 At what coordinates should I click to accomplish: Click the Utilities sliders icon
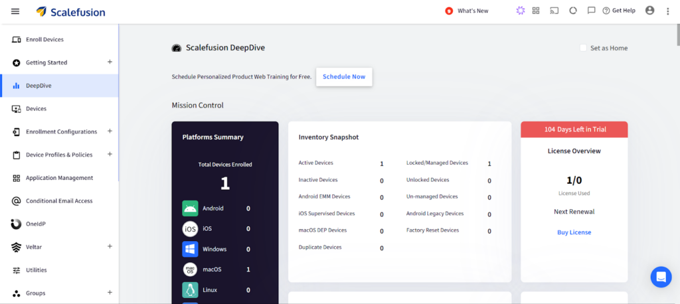[x=17, y=270]
